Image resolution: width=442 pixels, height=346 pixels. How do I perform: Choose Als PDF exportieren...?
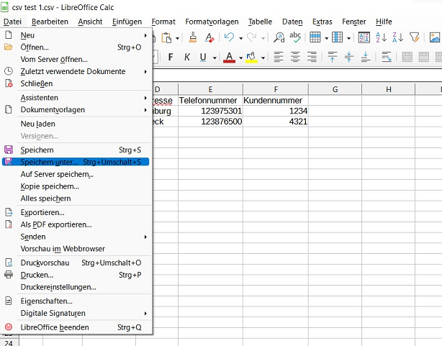coord(76,224)
